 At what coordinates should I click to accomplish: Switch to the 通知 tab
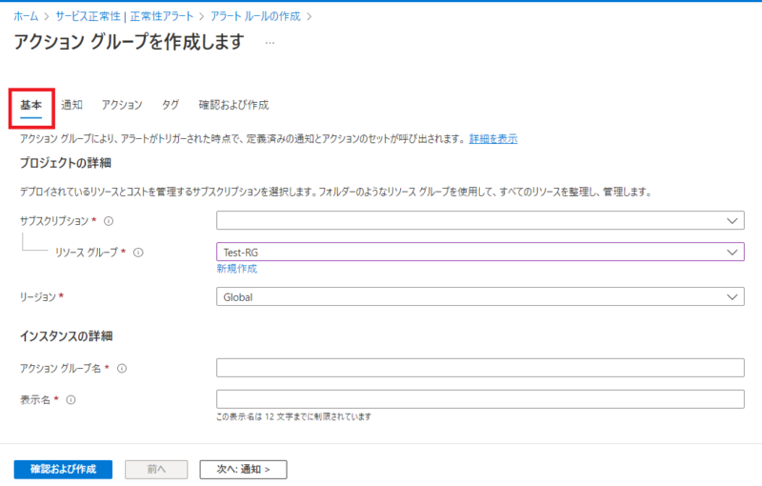[71, 105]
